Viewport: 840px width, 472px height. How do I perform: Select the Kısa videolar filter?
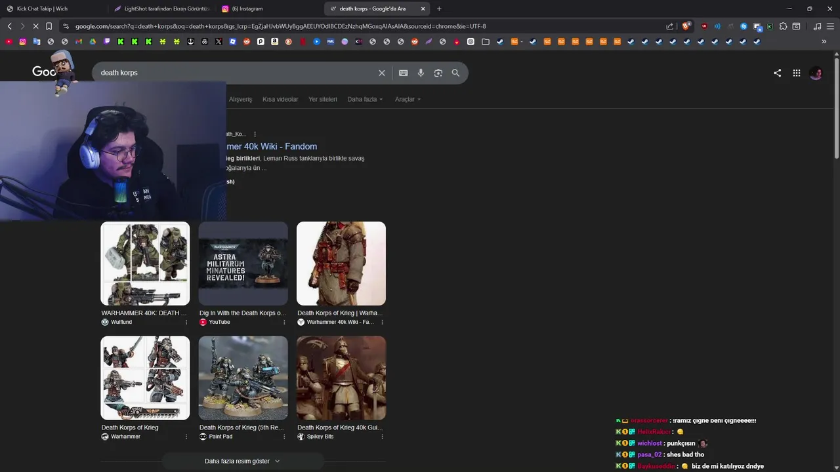click(x=280, y=99)
